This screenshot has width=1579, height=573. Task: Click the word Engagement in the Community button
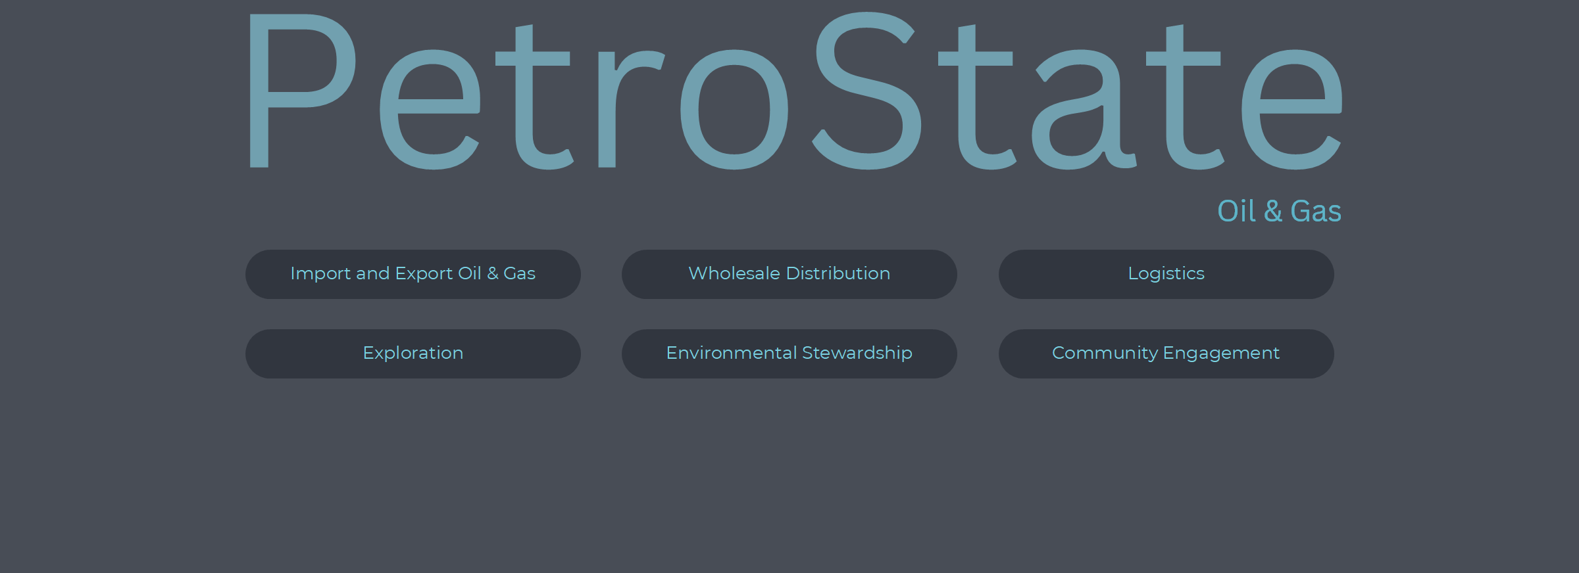tap(1221, 354)
